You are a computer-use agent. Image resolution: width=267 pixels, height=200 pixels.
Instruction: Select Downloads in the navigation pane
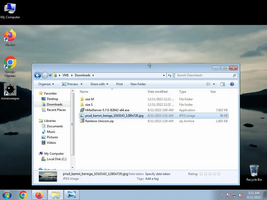tap(52, 104)
